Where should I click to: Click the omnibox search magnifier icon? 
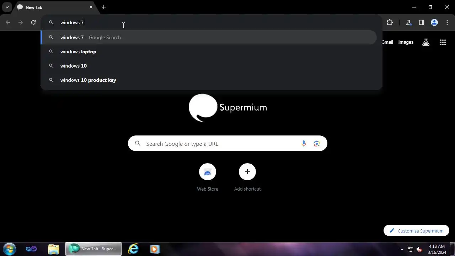pyautogui.click(x=51, y=22)
